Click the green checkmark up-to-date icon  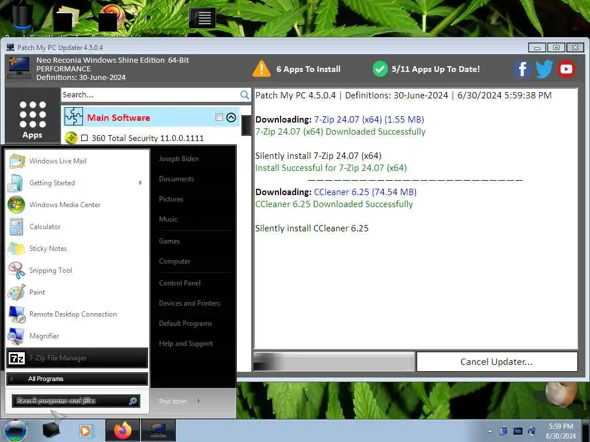[x=380, y=69]
